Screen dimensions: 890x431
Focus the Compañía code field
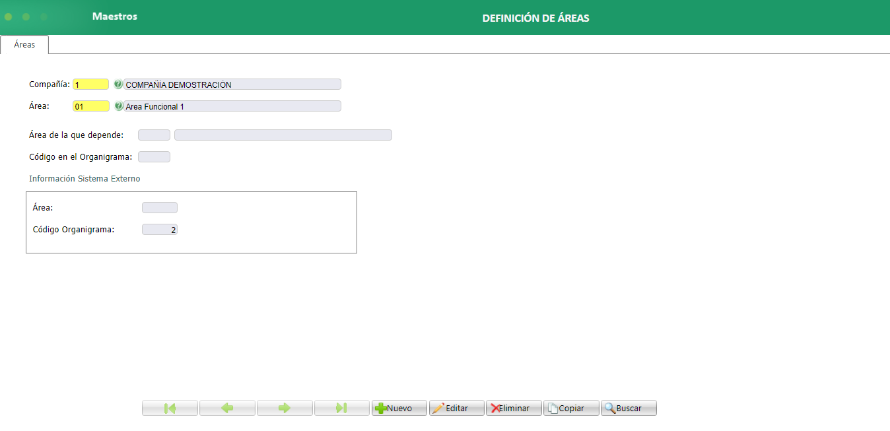click(x=91, y=84)
